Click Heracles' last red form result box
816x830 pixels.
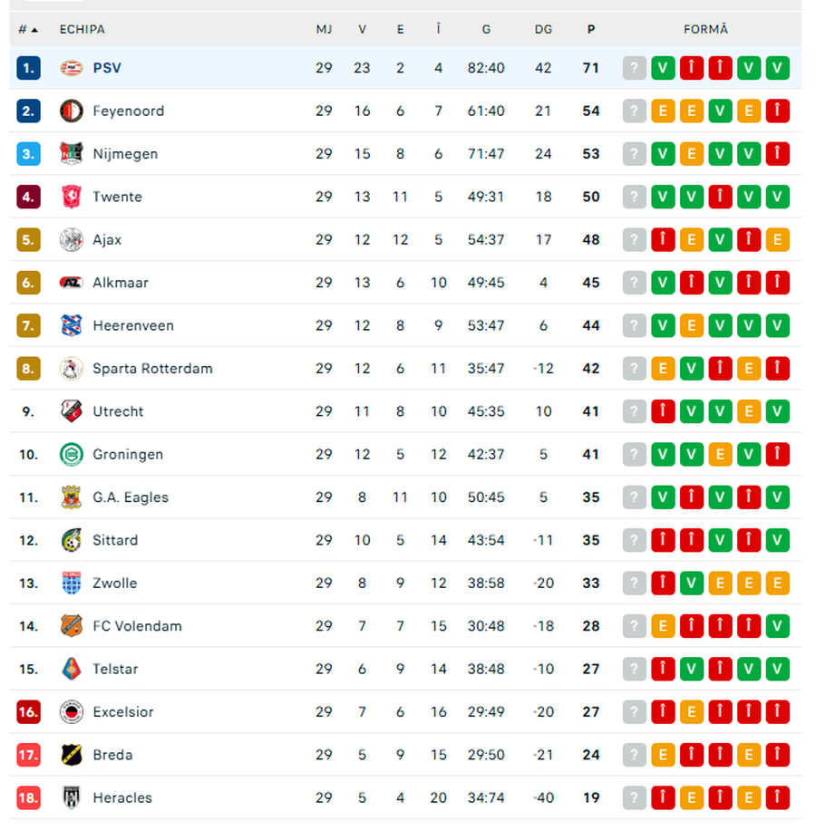(777, 798)
